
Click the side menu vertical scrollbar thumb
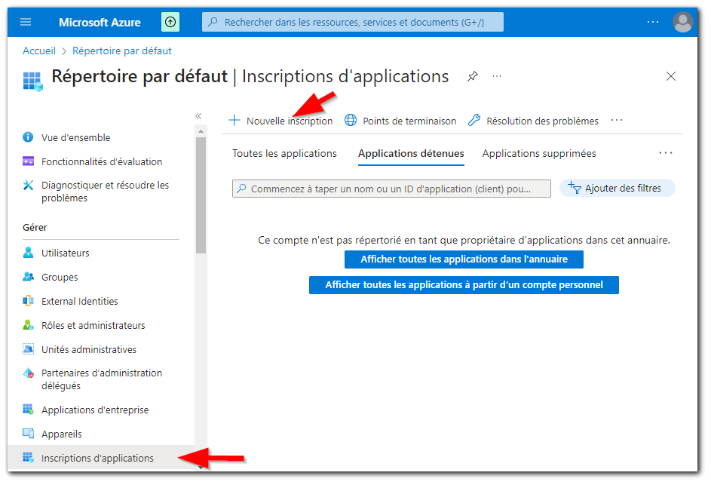(x=201, y=195)
